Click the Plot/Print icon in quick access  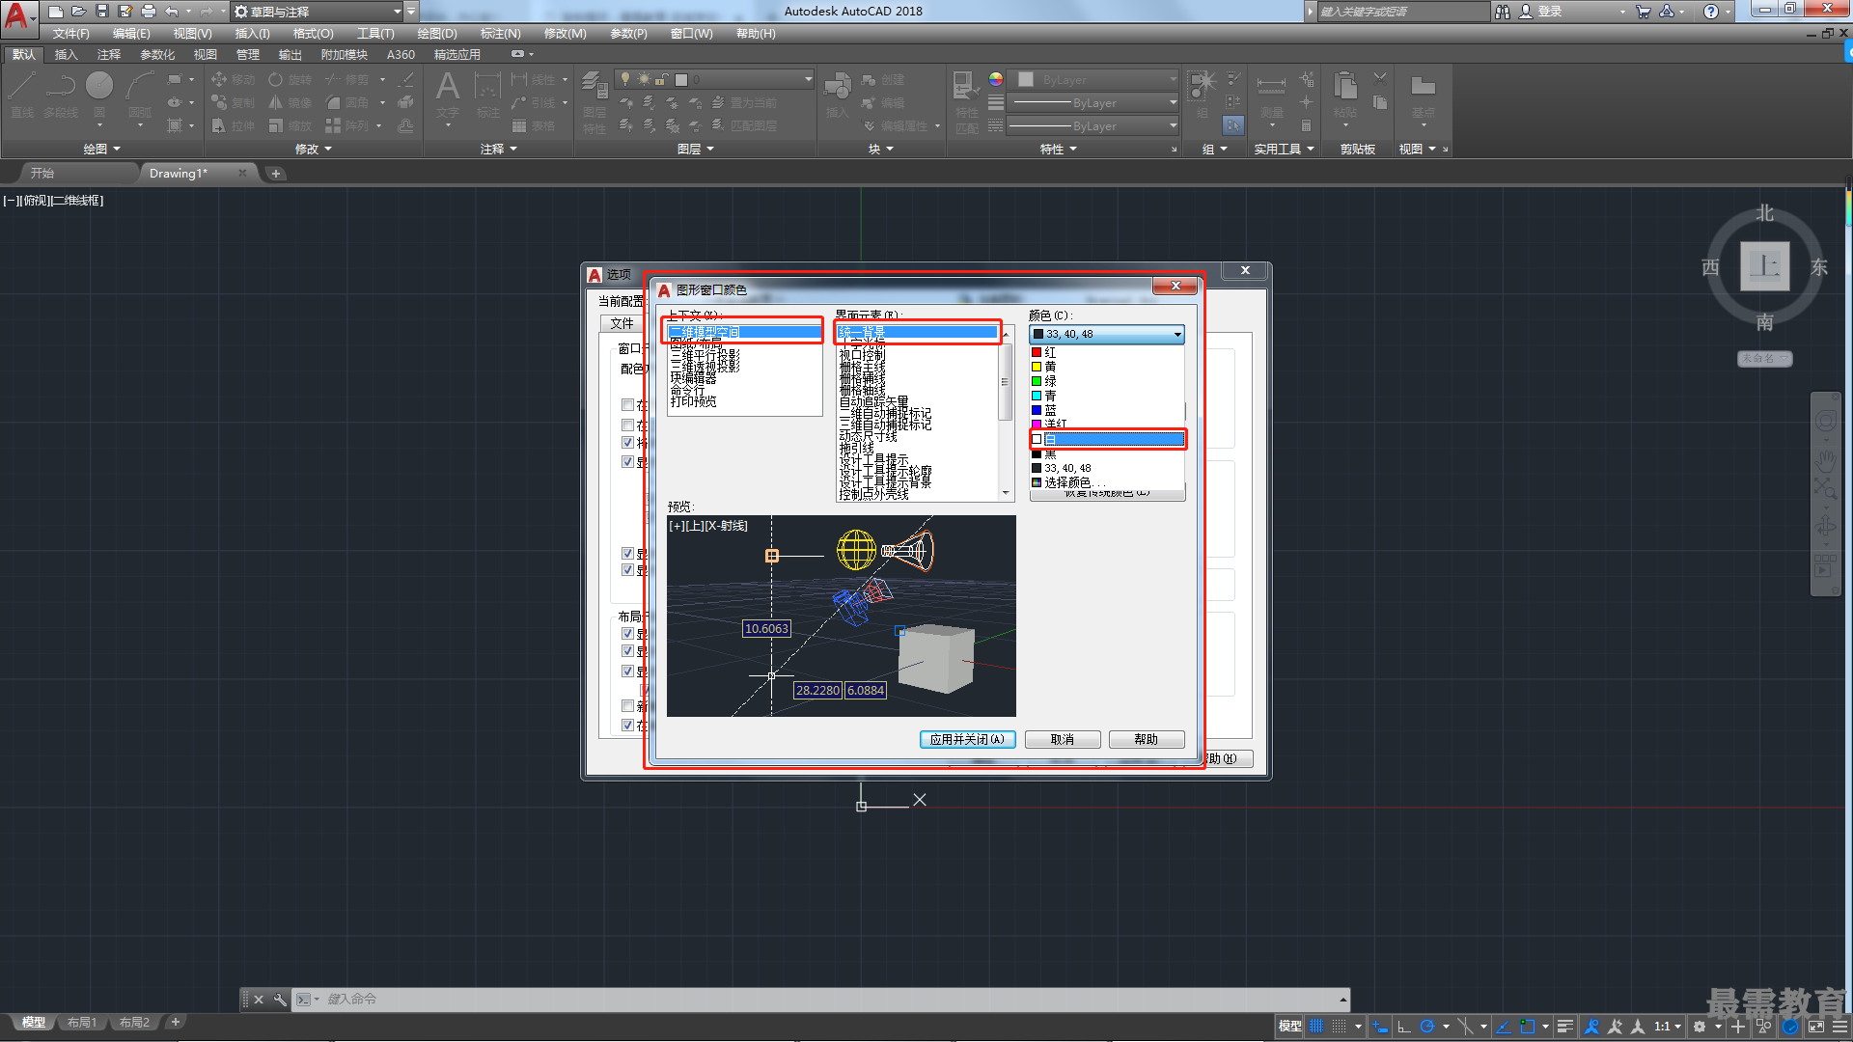coord(149,12)
